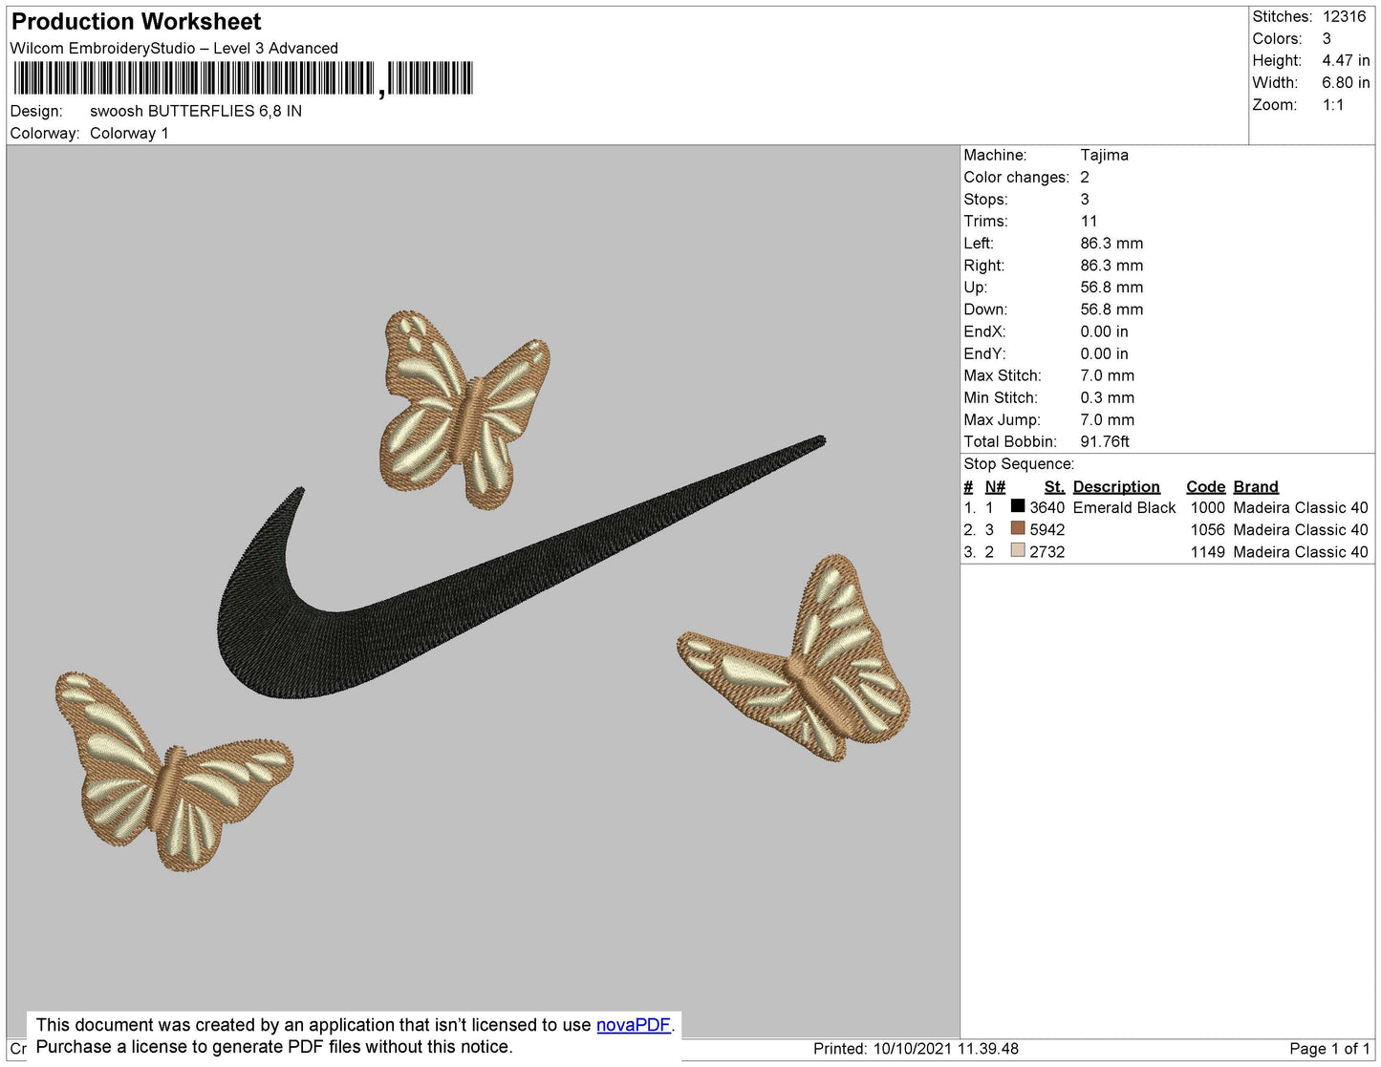
Task: Click the beige 2732 thread swatch
Action: tap(1018, 550)
